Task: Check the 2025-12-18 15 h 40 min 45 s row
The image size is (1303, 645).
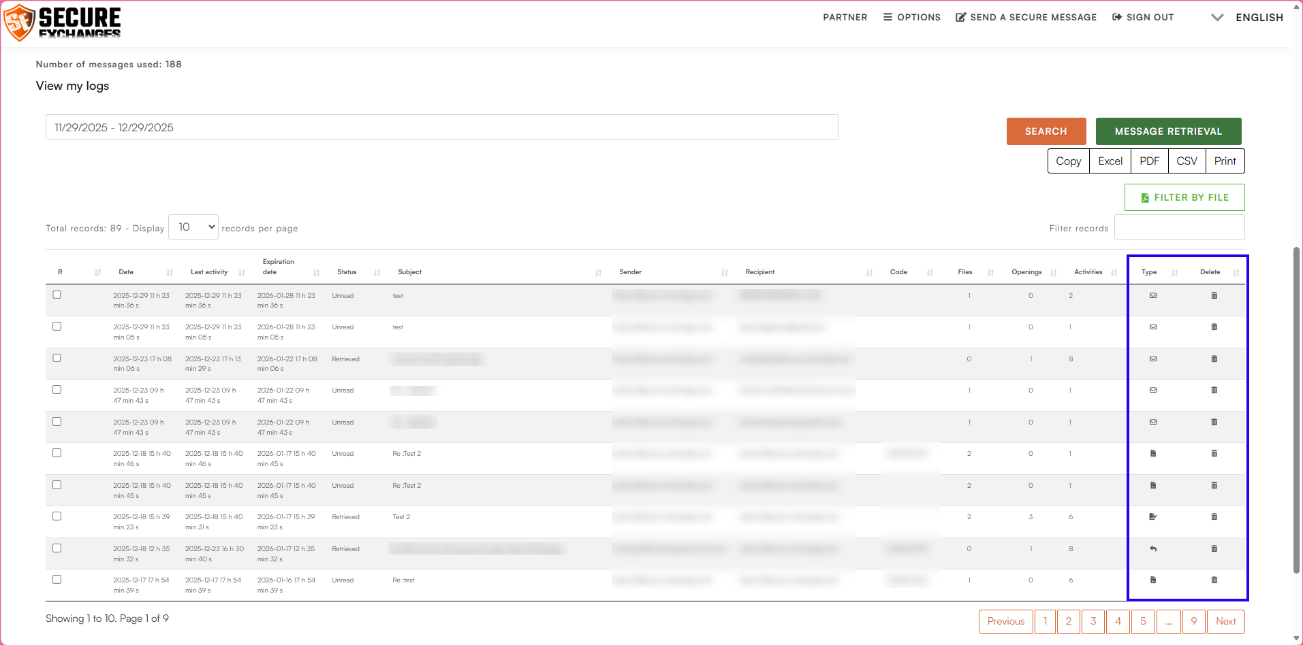Action: (57, 484)
